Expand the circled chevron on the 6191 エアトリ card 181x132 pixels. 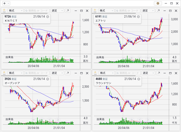pyautogui.click(x=138, y=17)
